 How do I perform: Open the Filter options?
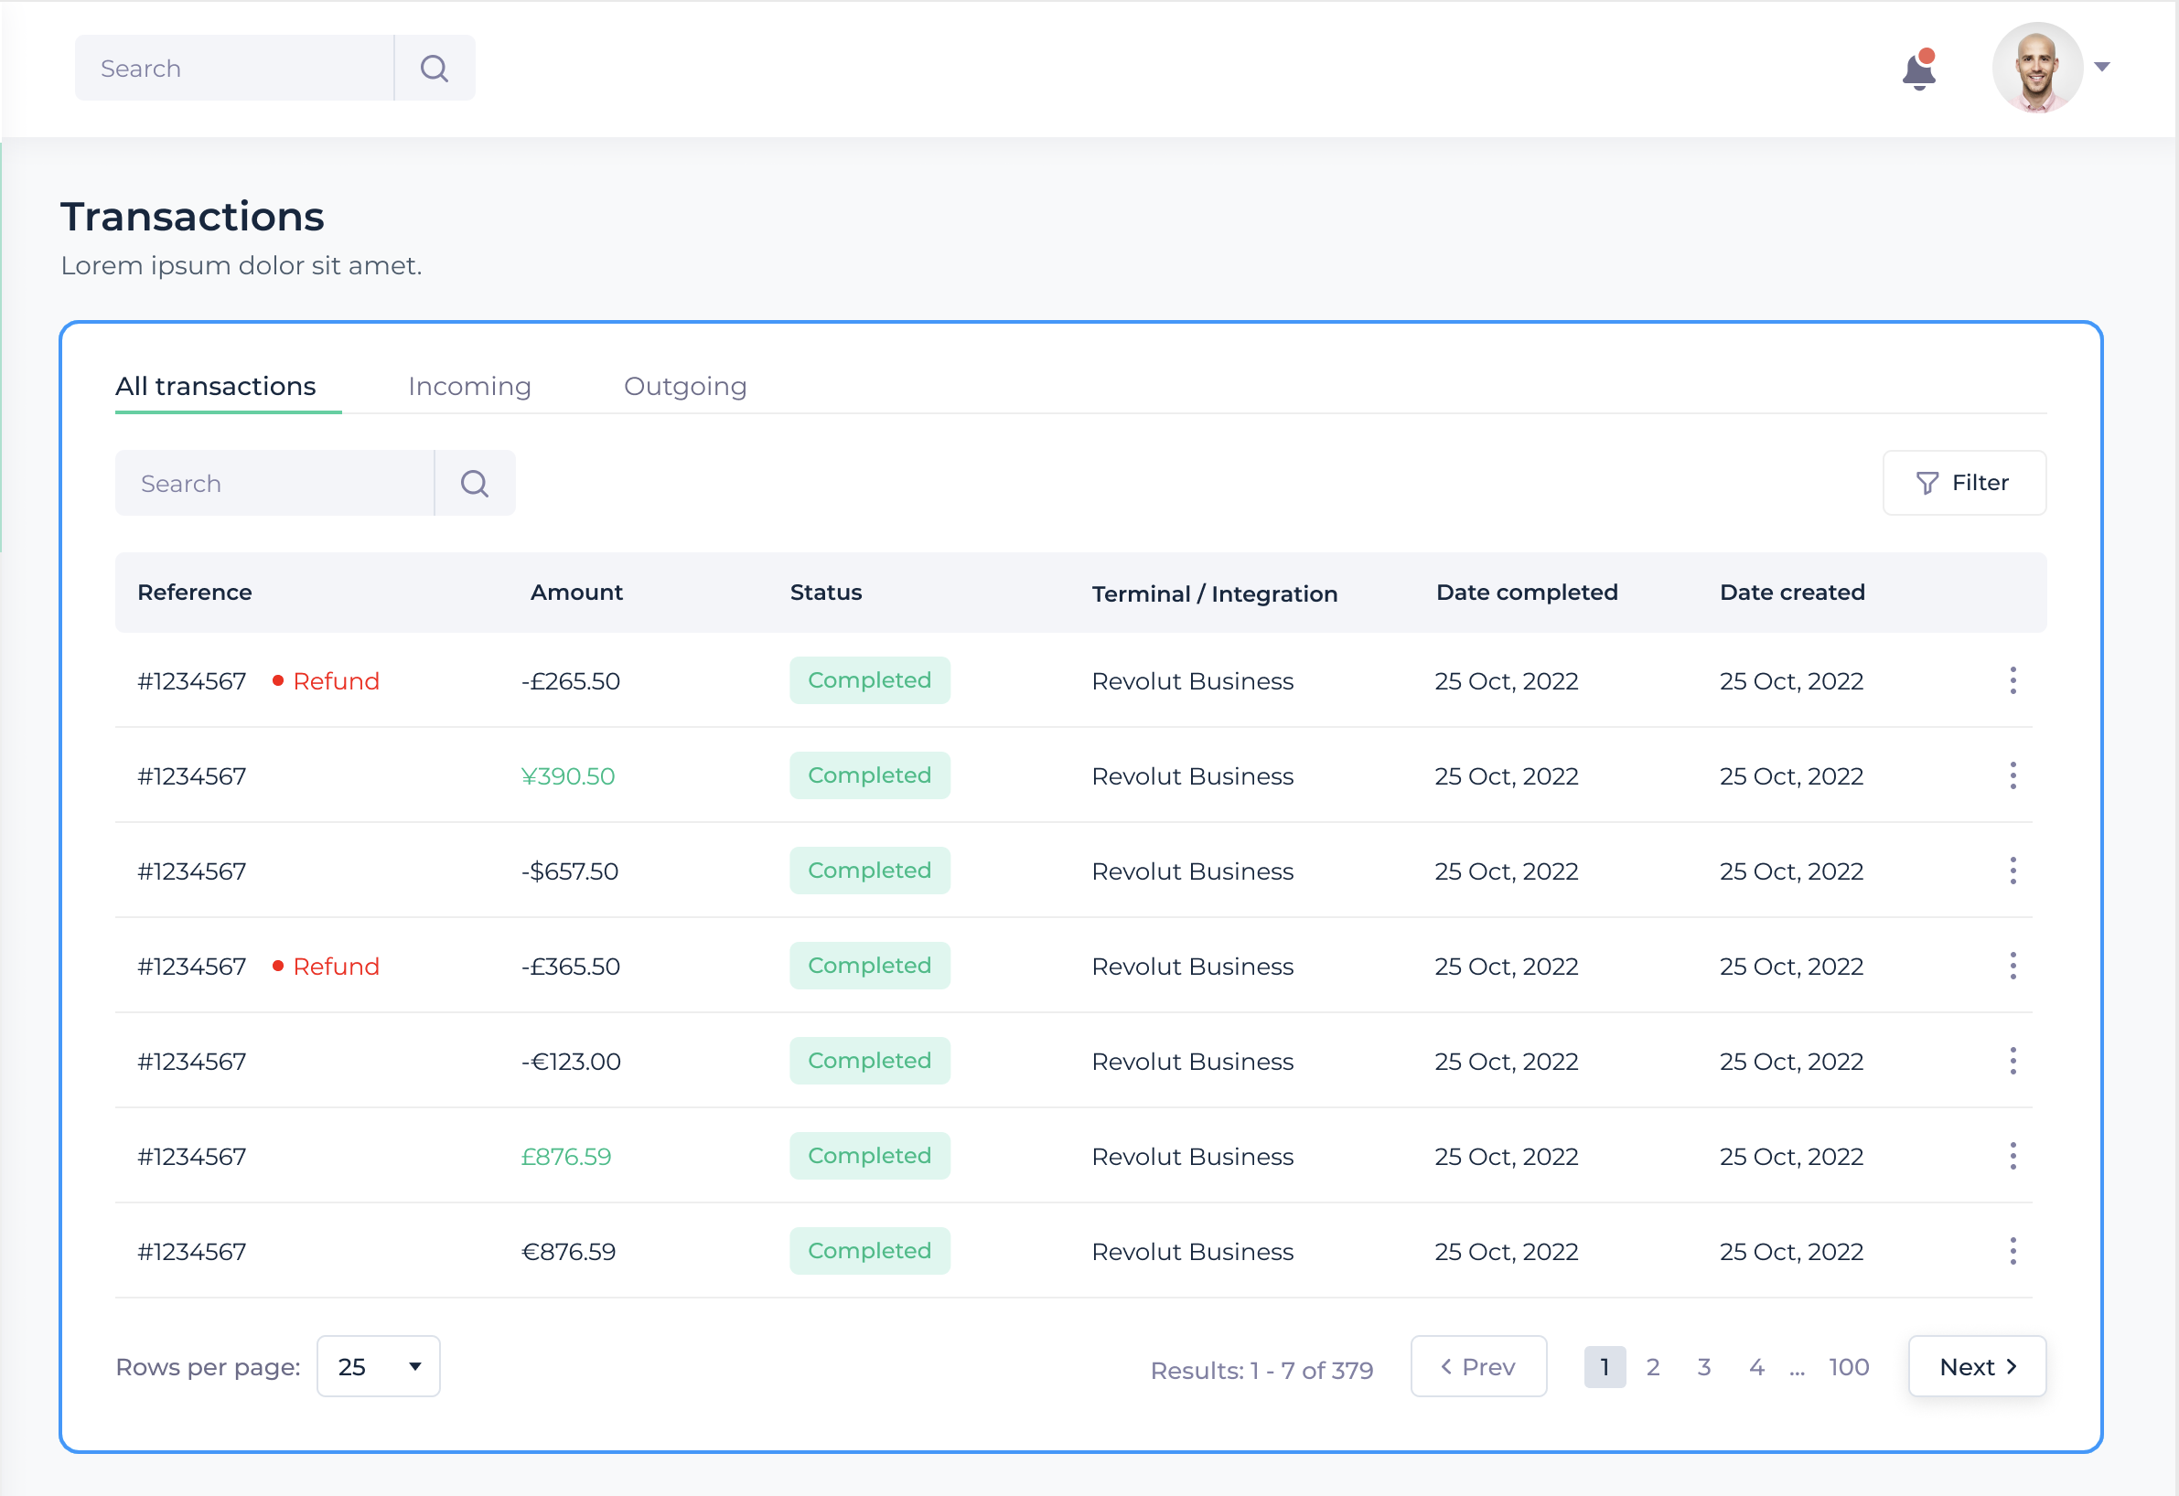[x=1963, y=483]
